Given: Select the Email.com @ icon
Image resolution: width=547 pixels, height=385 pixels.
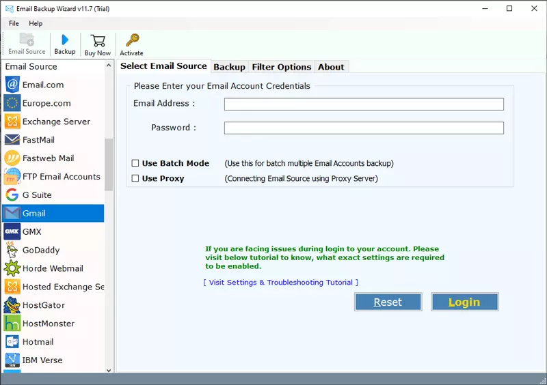Looking at the screenshot, I should pos(12,85).
